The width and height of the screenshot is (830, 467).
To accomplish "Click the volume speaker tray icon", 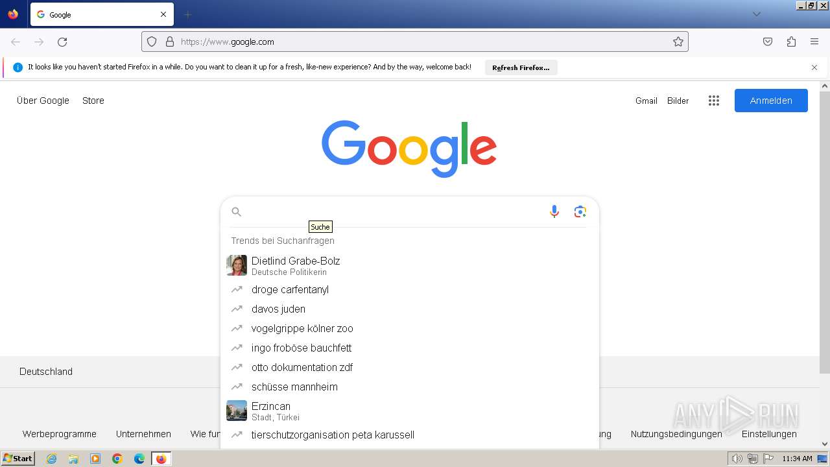I will click(x=737, y=459).
